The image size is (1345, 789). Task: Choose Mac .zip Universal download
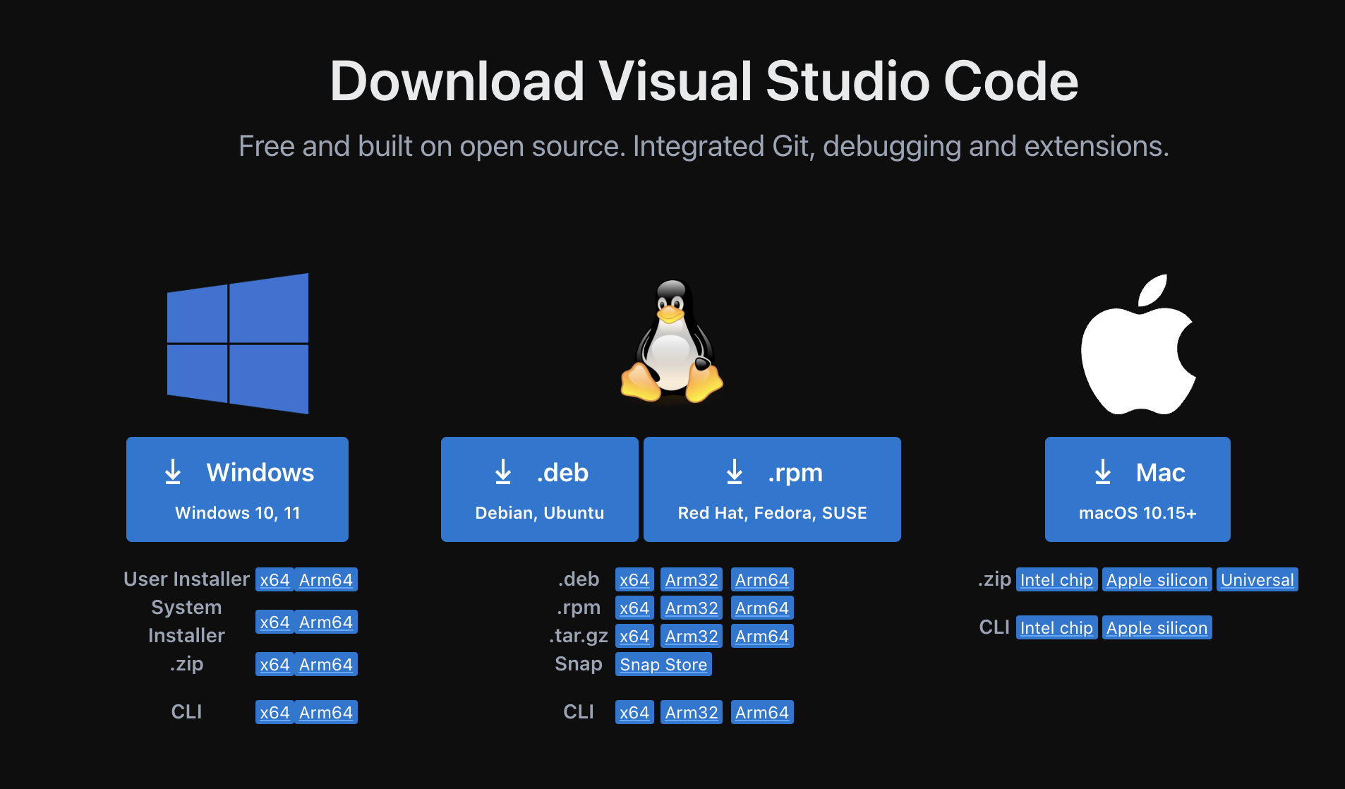(1257, 580)
